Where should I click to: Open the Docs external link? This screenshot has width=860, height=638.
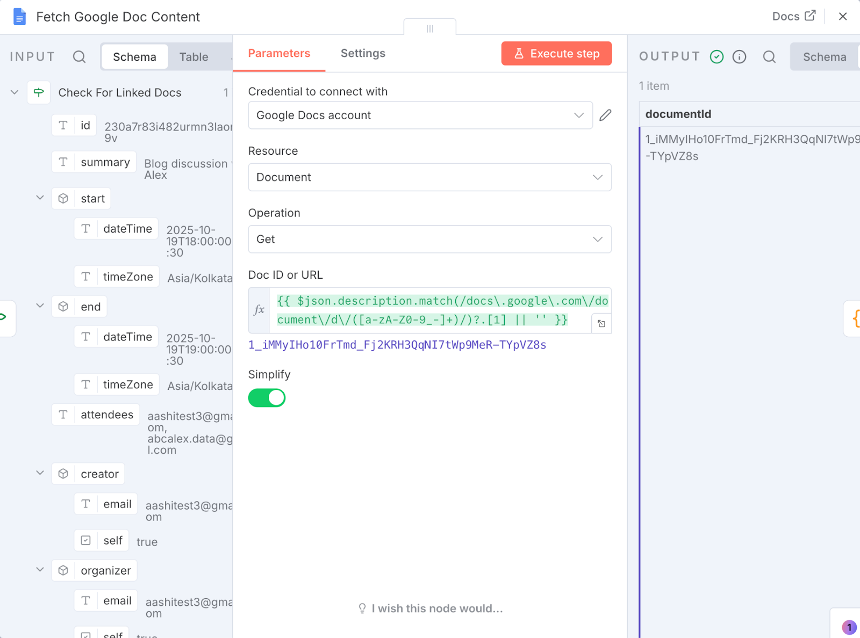(x=793, y=16)
